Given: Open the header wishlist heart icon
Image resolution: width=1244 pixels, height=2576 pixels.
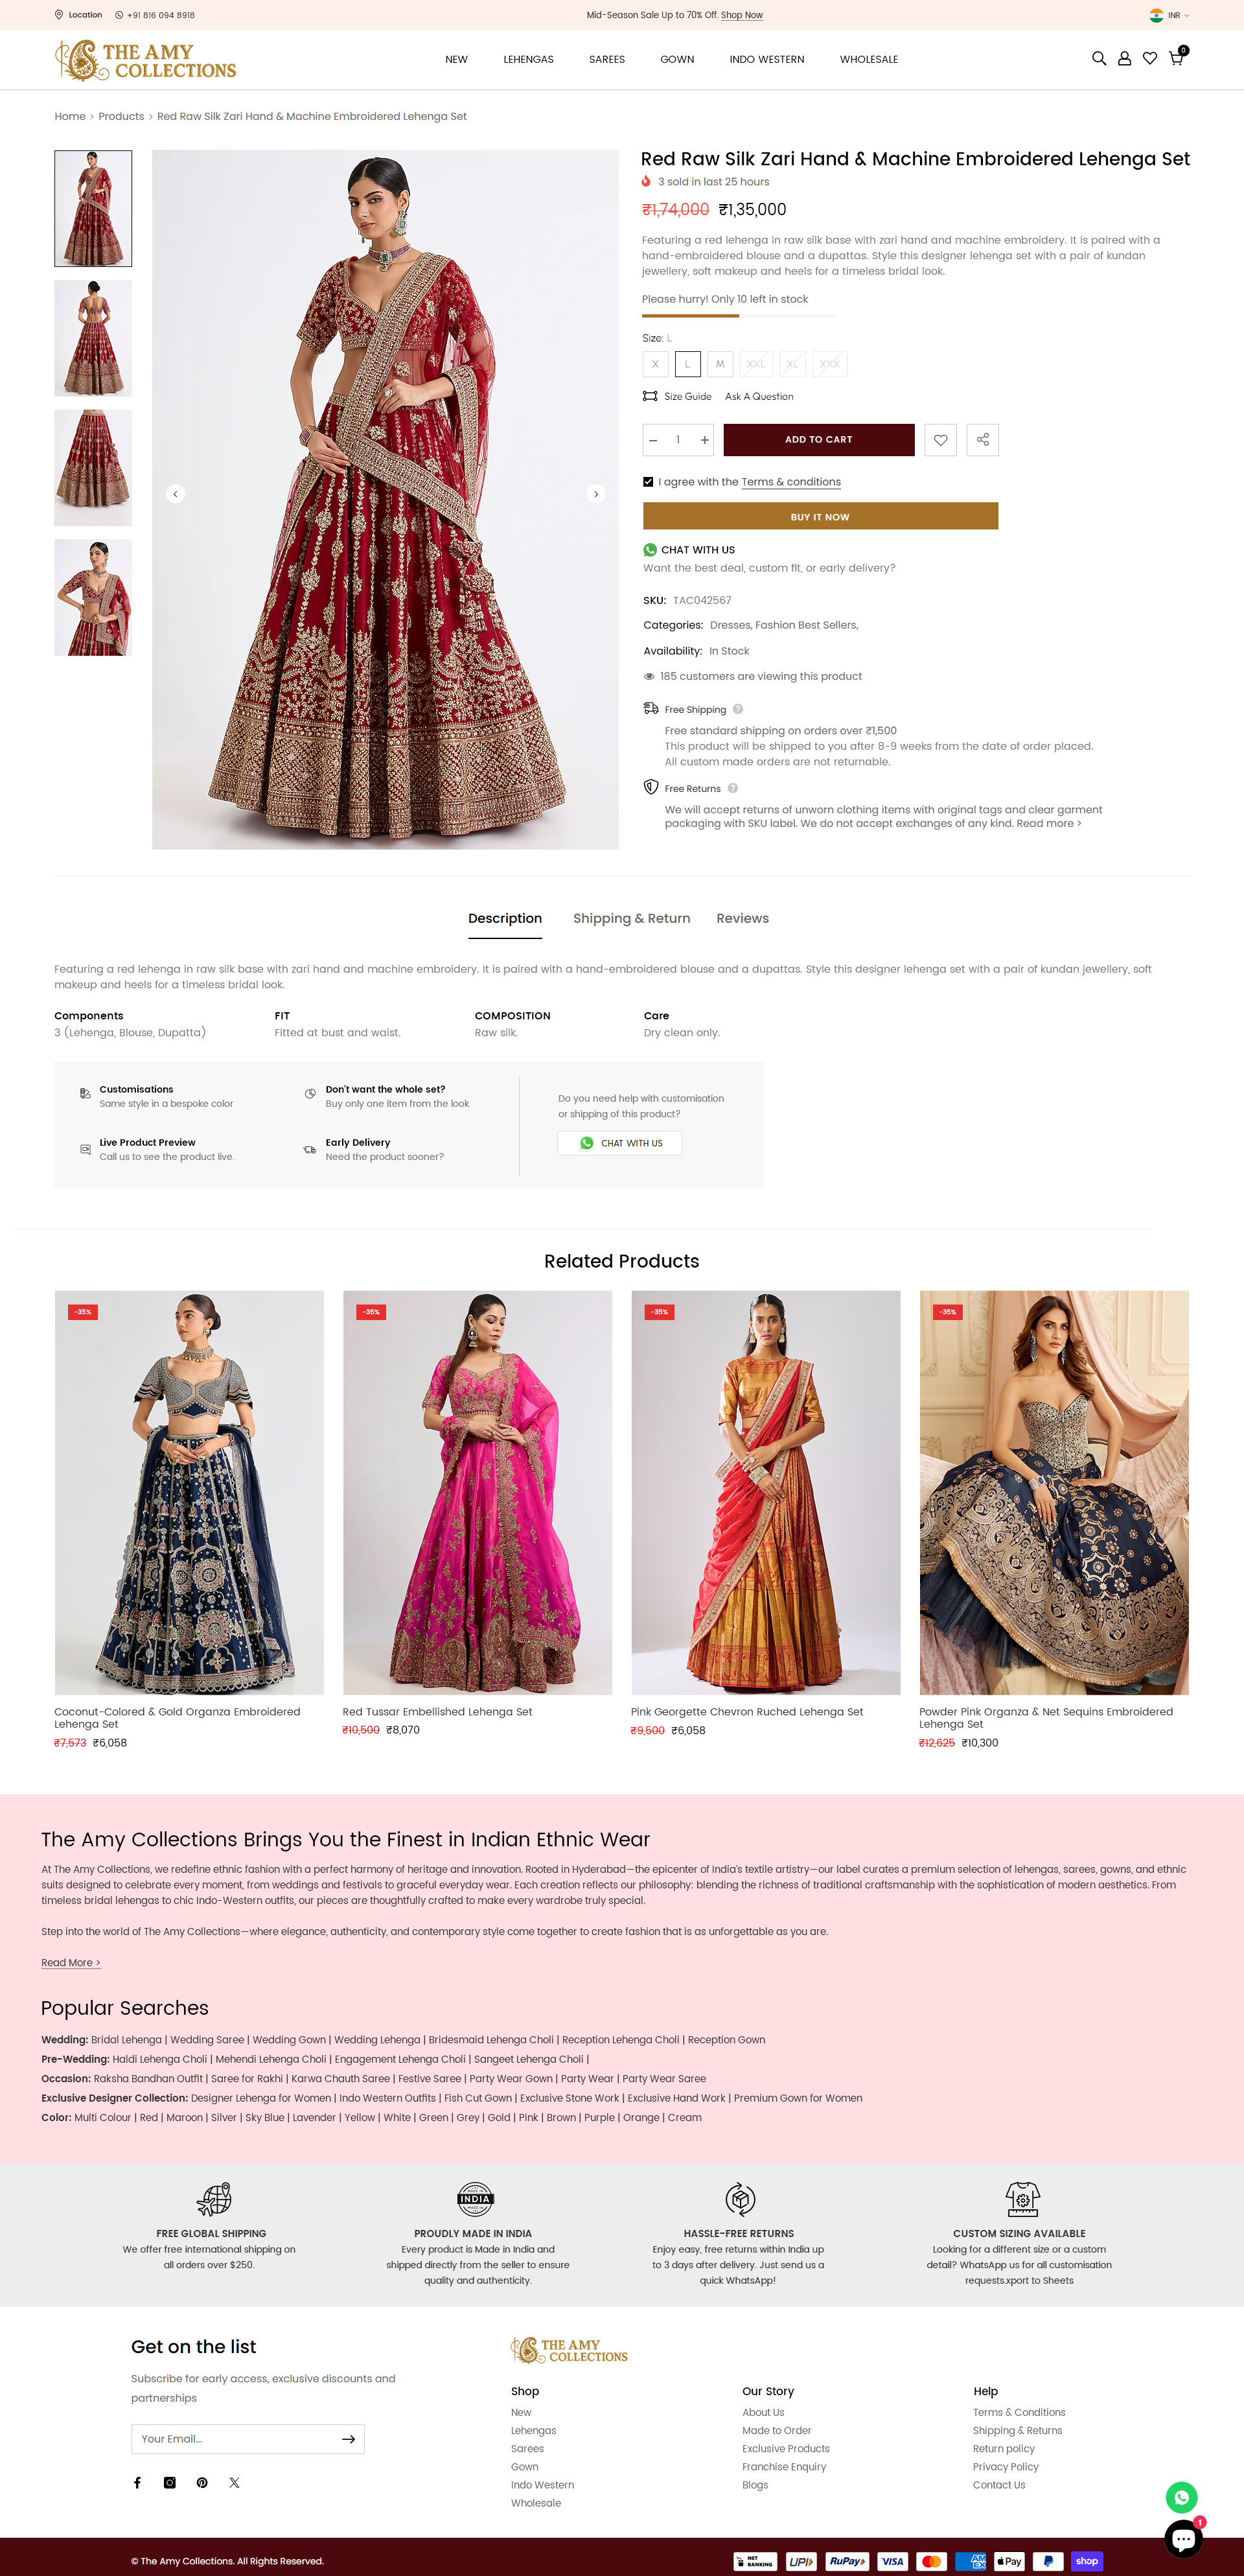Looking at the screenshot, I should 1150,59.
